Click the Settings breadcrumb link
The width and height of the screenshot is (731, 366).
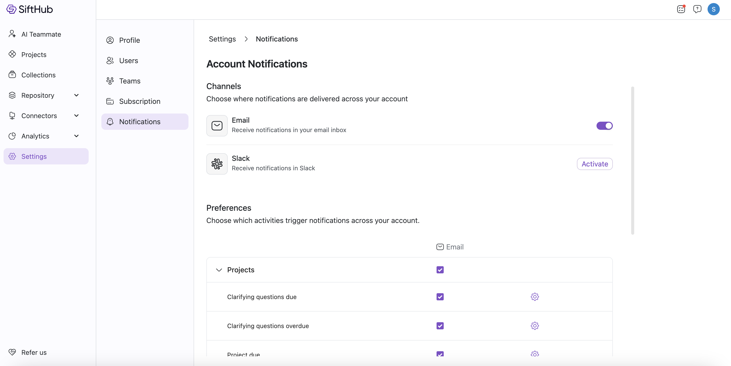click(x=222, y=39)
